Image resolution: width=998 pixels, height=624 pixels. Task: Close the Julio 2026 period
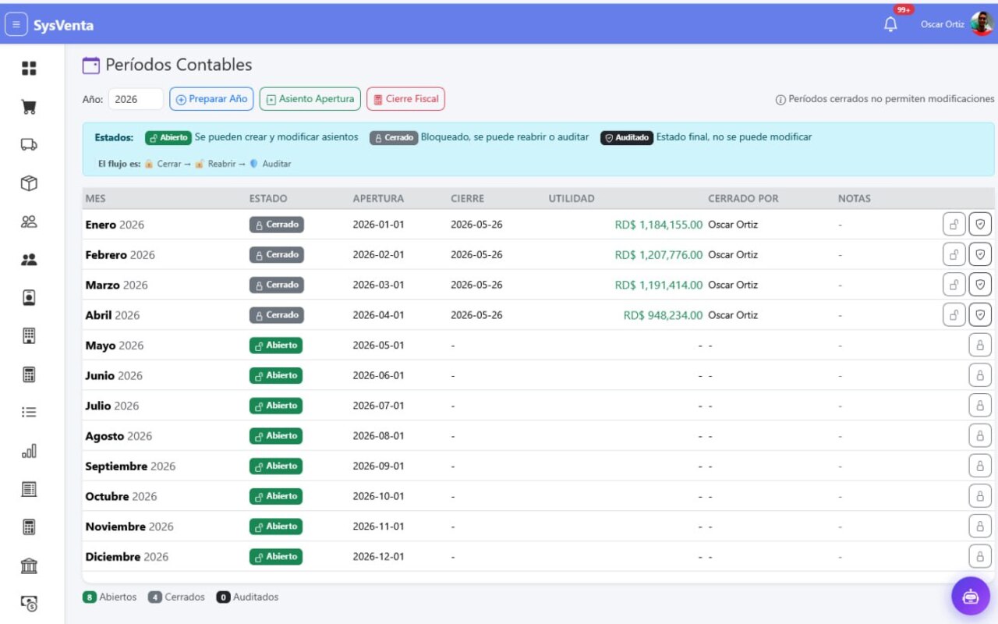click(980, 406)
